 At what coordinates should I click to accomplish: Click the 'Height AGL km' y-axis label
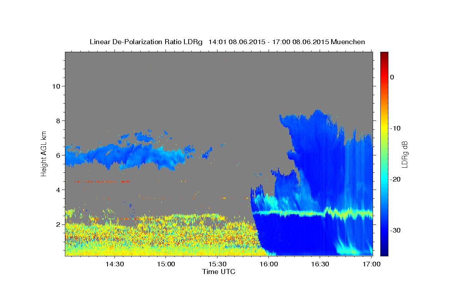point(44,153)
